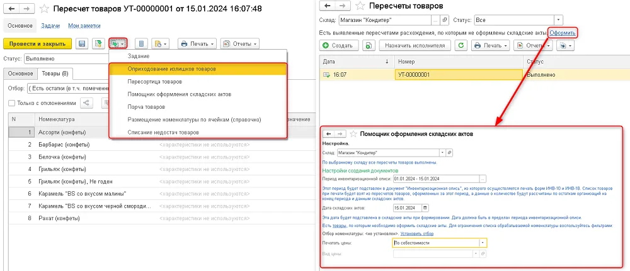Open Отчеты dropdown in document window
Screen dimensions: 630x271
240,43
